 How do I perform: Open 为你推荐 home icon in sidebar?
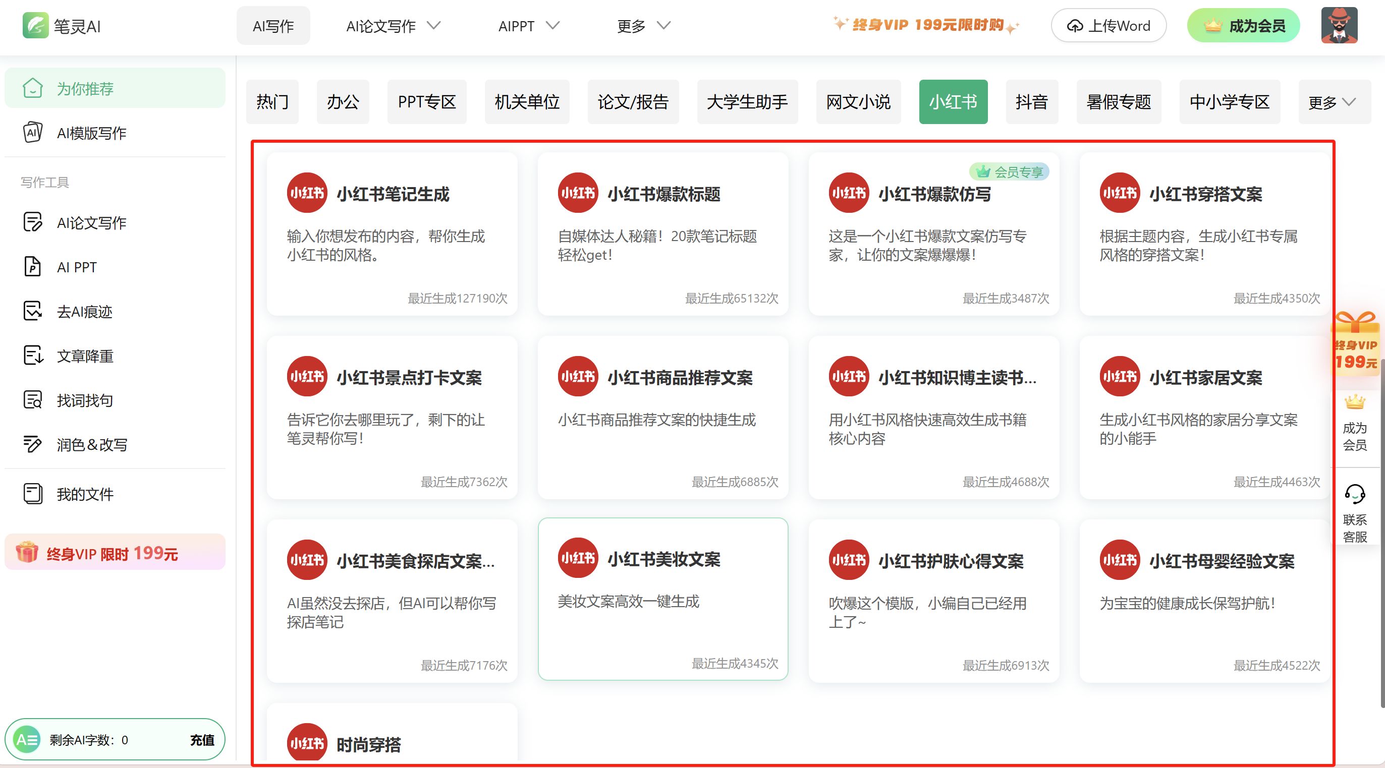pyautogui.click(x=33, y=88)
